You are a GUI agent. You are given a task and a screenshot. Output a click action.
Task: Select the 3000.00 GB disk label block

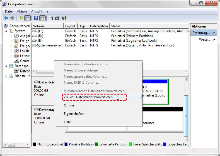coord(43,119)
